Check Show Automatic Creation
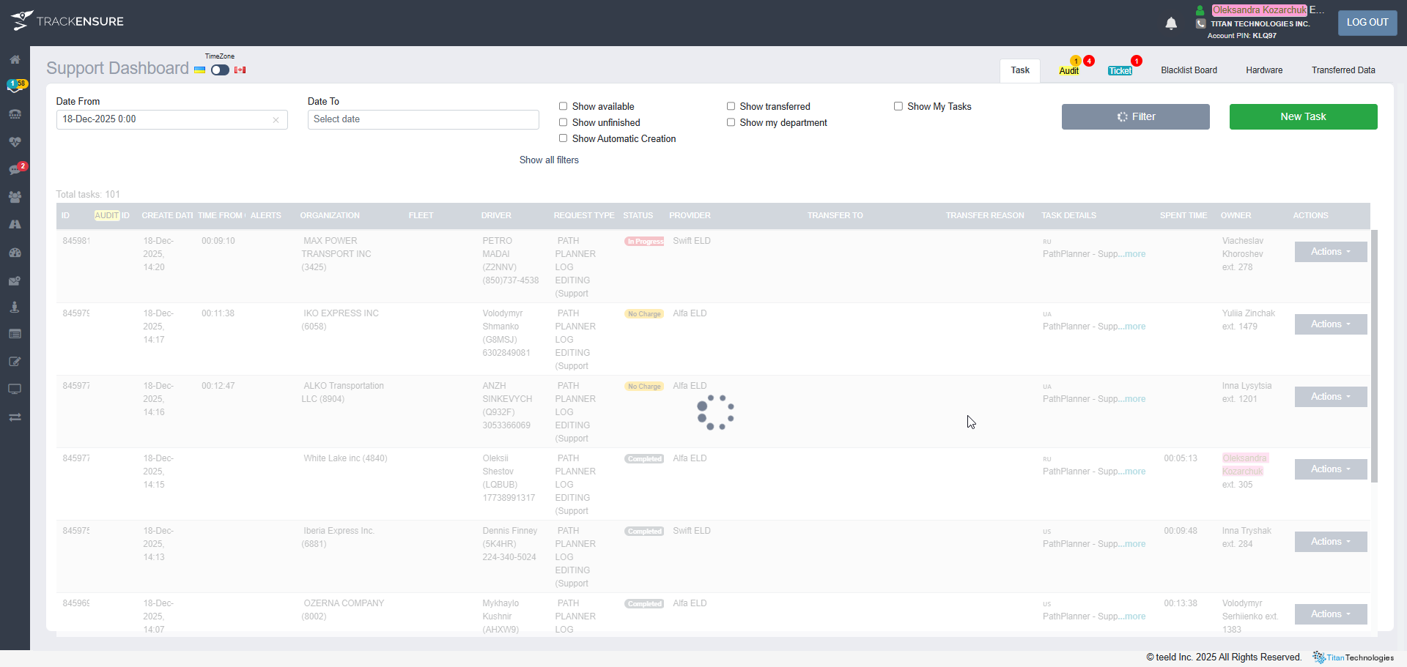The width and height of the screenshot is (1407, 667). (564, 138)
